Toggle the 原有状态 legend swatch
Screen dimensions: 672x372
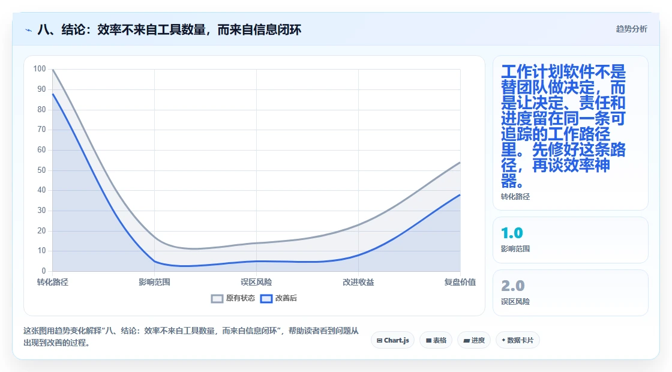(217, 298)
